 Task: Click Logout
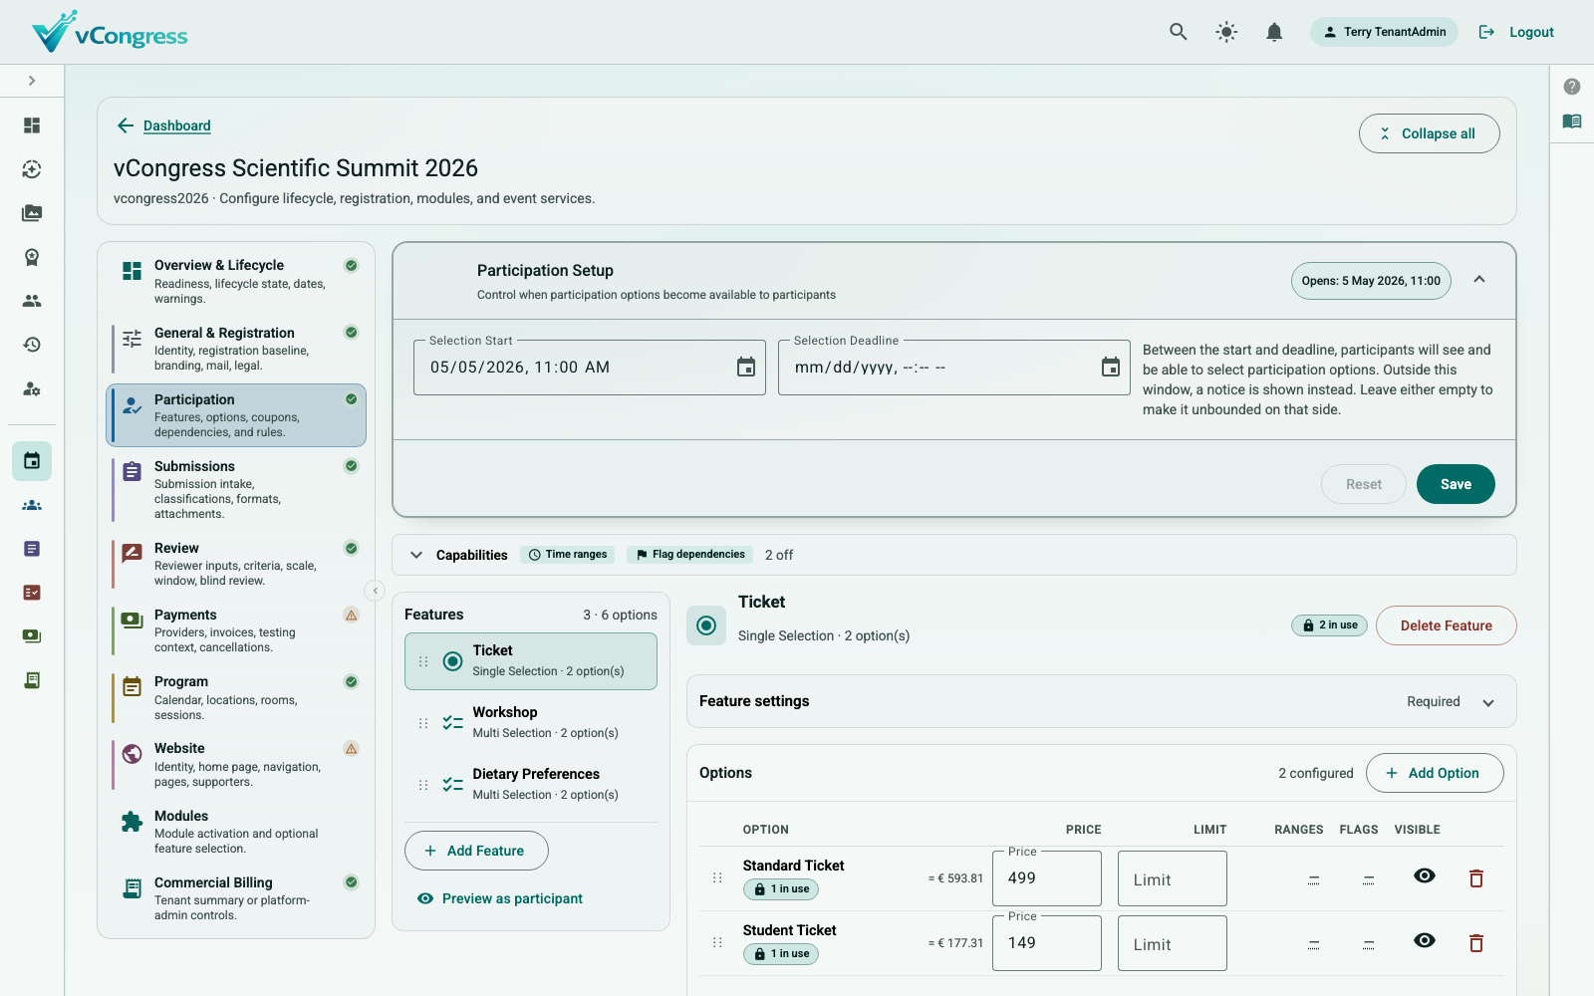1516,32
